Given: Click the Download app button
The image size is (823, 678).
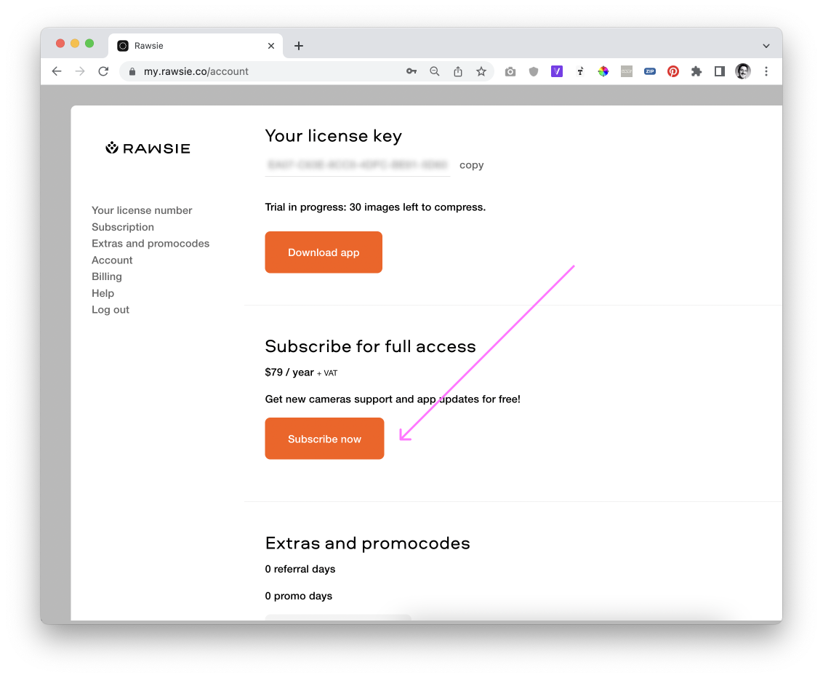Looking at the screenshot, I should (324, 252).
